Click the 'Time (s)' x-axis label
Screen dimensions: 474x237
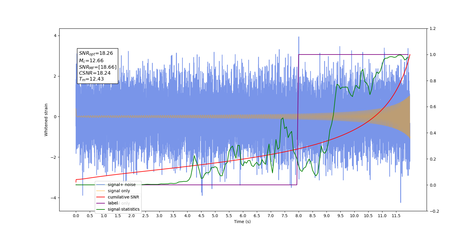(242, 222)
